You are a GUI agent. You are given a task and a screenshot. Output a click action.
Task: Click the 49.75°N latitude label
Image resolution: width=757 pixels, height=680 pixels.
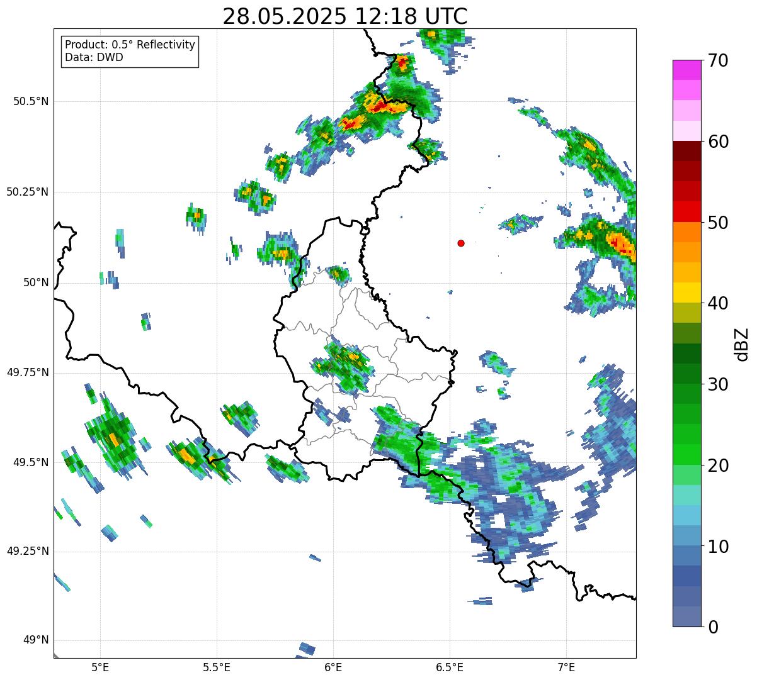point(27,372)
